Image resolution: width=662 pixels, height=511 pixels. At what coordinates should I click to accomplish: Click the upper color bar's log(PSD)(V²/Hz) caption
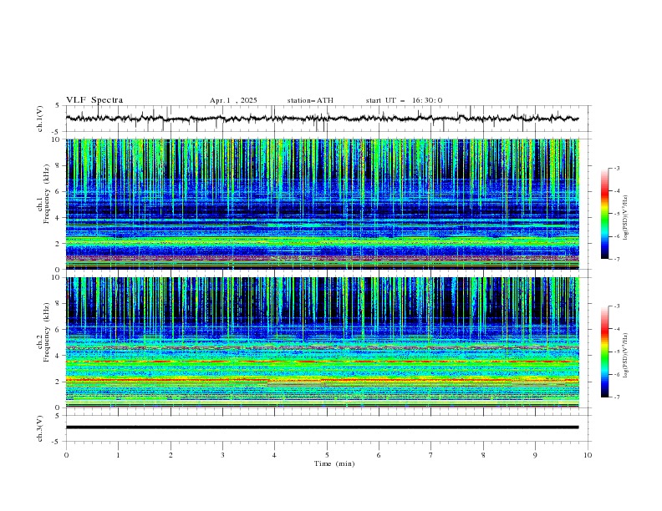pos(625,216)
